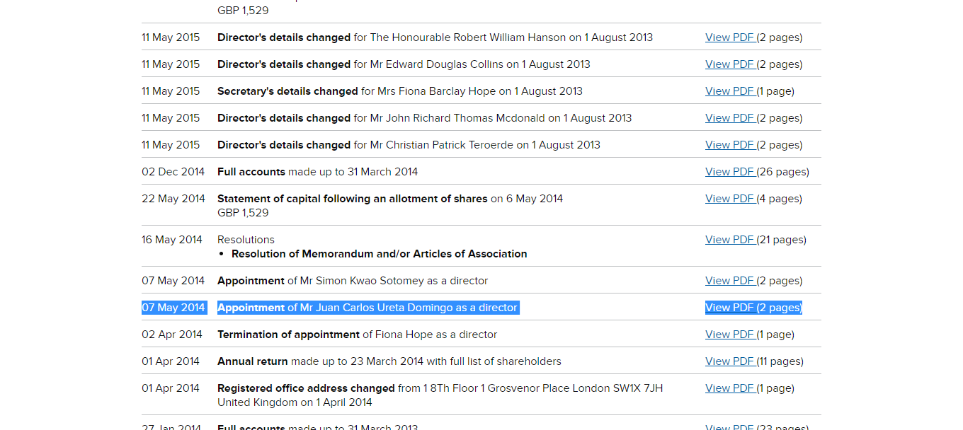Click the Resolution of Memorandum bullet text
This screenshot has height=430, width=963.
[379, 254]
